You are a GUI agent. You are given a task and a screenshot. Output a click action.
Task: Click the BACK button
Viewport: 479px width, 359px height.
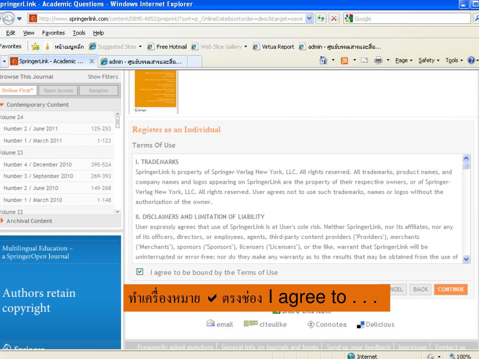click(421, 289)
